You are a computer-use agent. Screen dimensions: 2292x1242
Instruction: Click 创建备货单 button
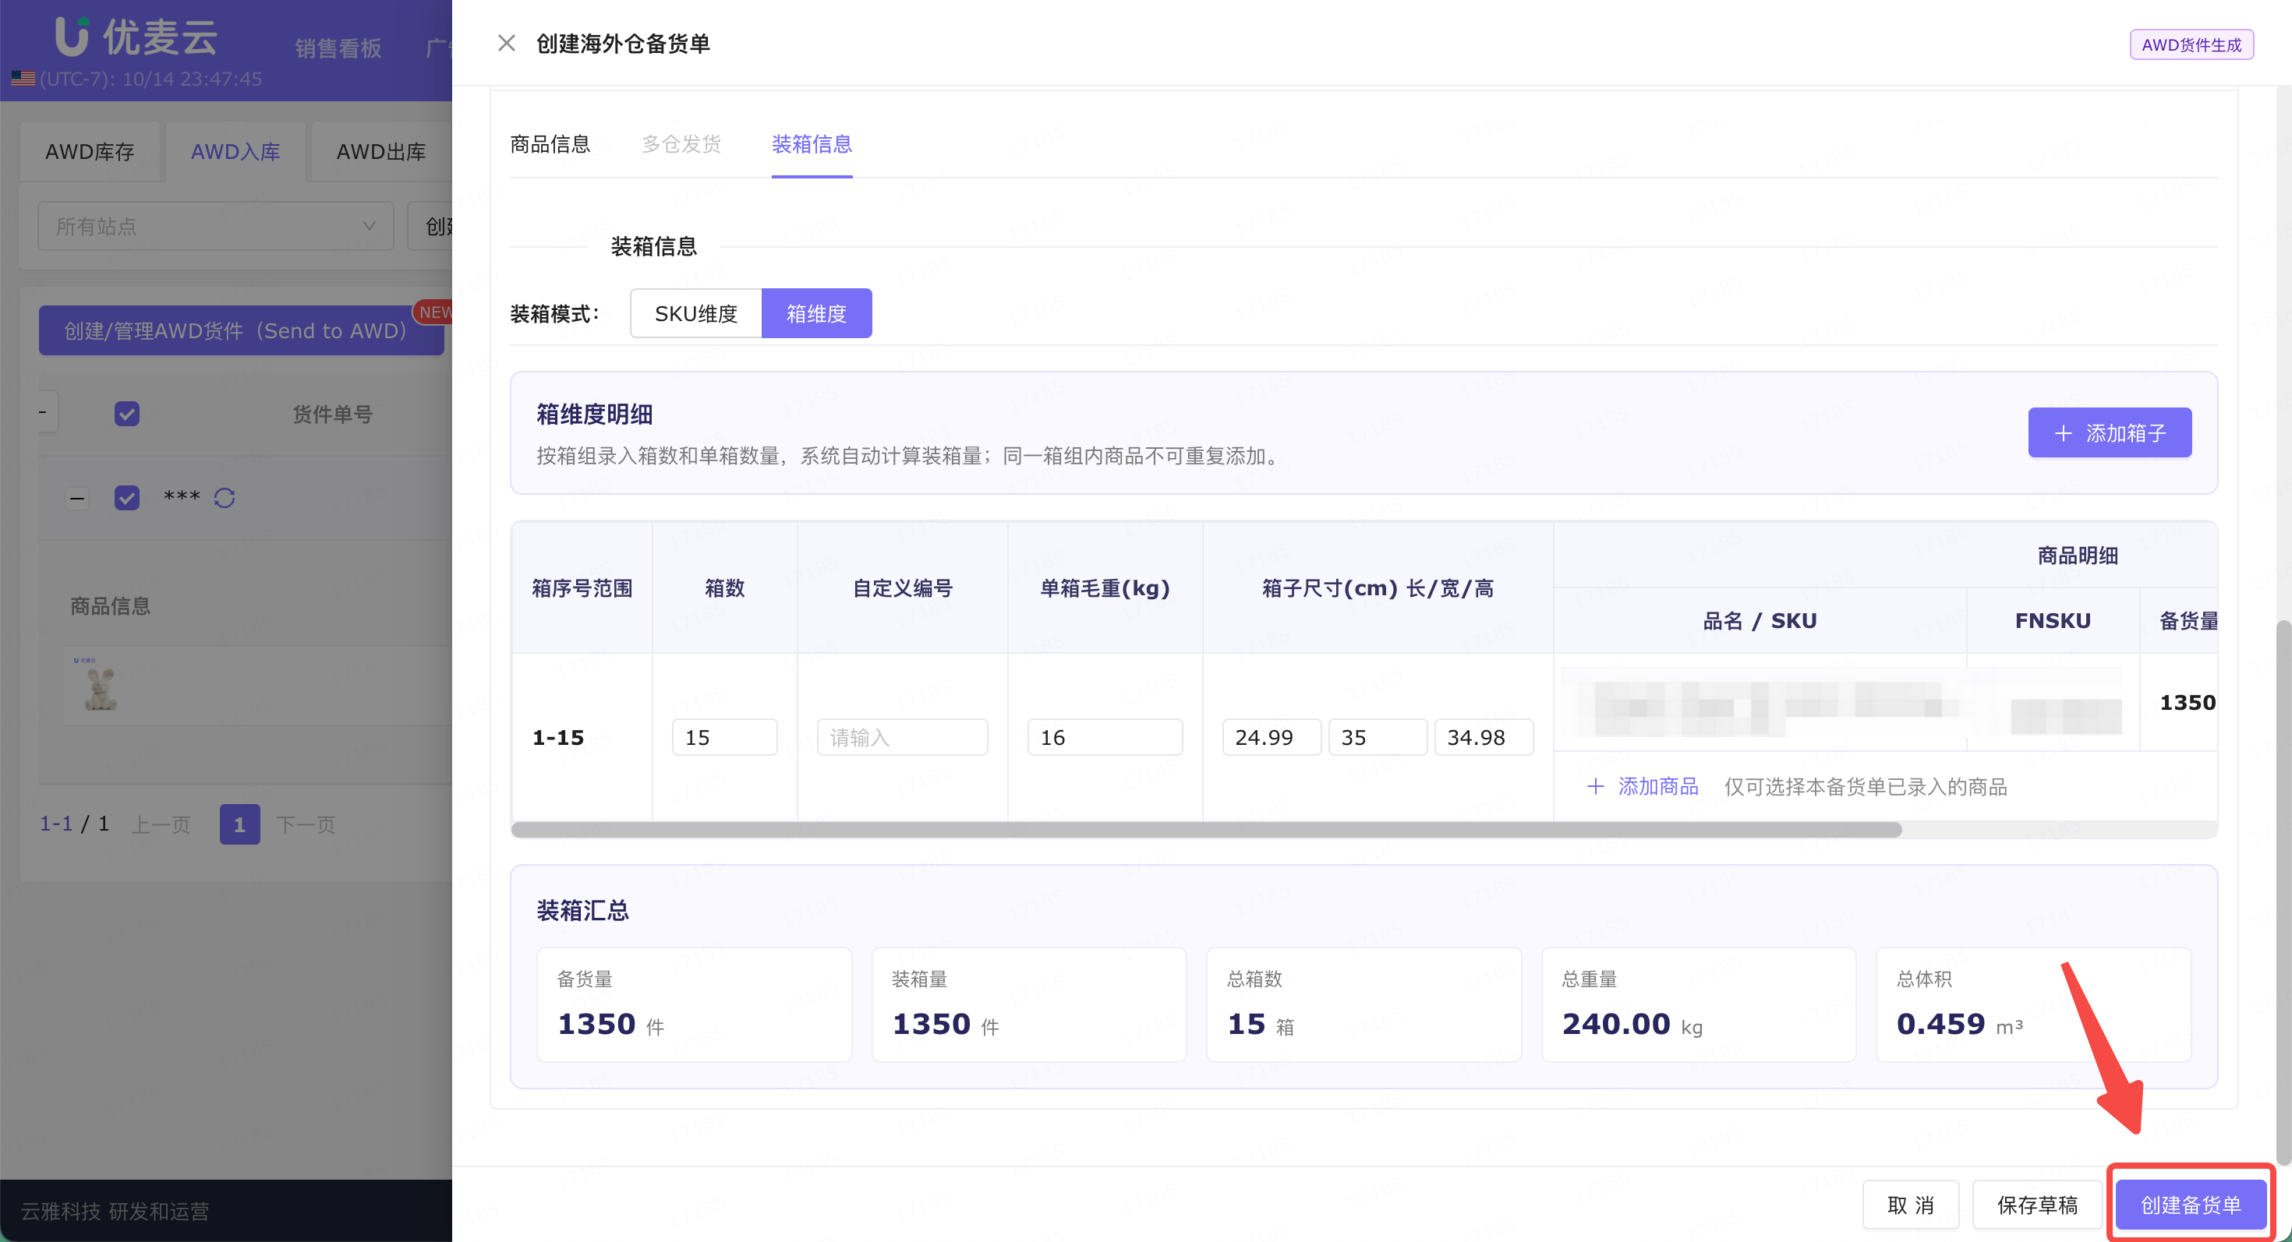tap(2190, 1205)
